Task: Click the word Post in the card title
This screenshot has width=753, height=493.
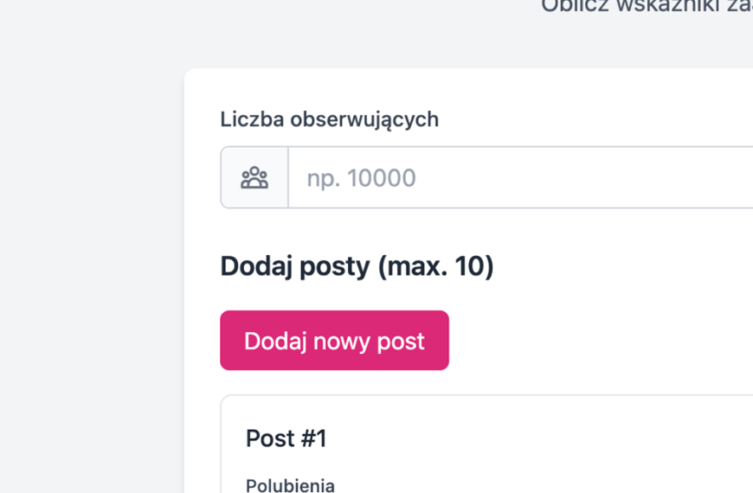Action: click(269, 439)
